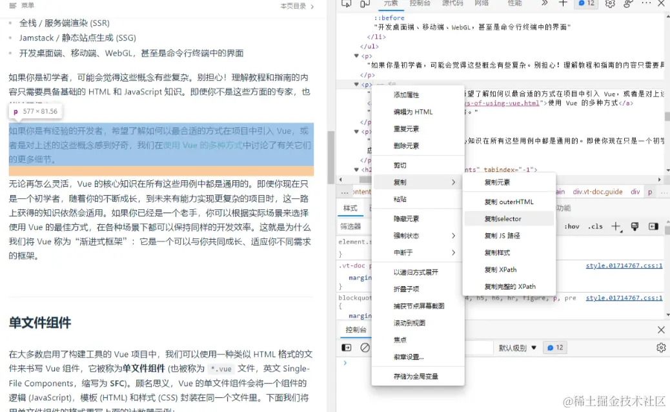Screen dimensions: 670x412
Task: Toggle .cls element classes panel
Action: (594, 227)
